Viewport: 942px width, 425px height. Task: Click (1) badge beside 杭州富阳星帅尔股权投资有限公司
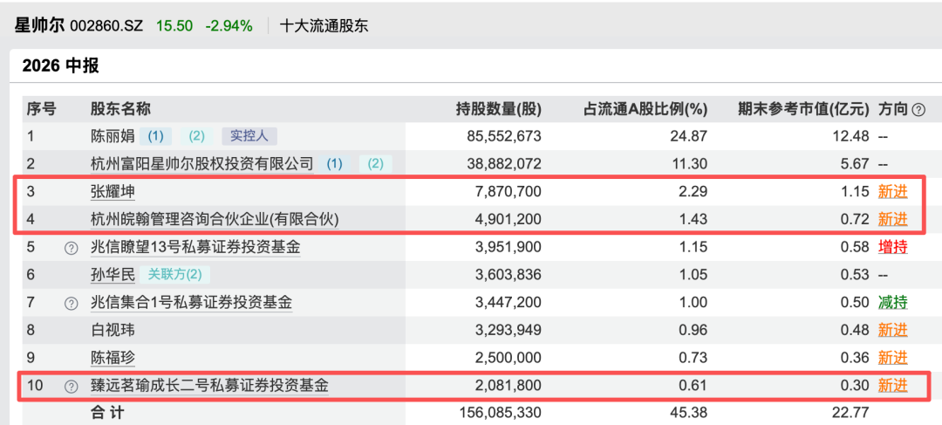[x=335, y=164]
